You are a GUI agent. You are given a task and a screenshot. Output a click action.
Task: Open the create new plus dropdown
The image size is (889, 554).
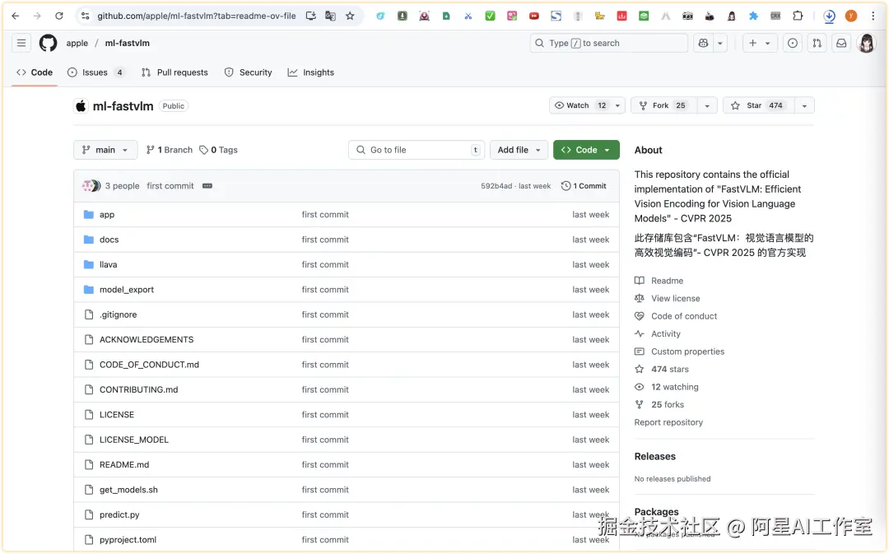[x=759, y=43]
